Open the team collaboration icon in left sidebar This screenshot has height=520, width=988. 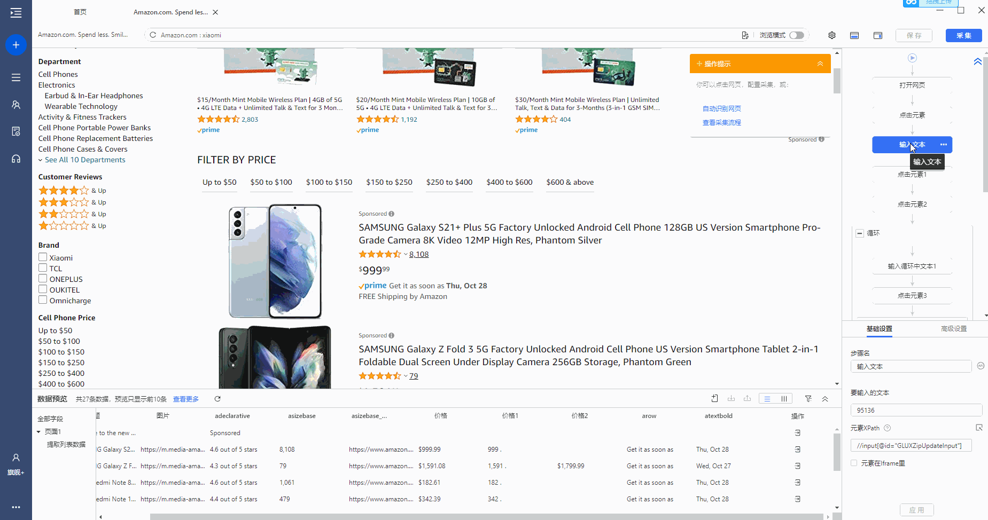pyautogui.click(x=16, y=105)
